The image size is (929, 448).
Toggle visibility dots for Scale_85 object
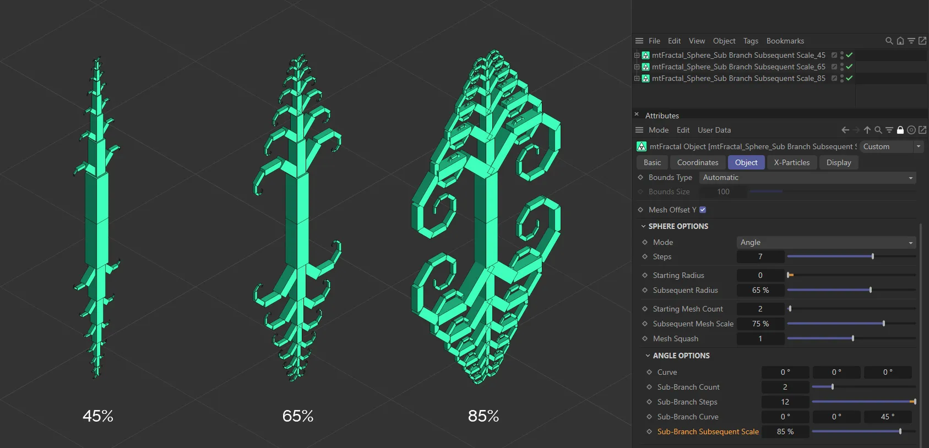(x=842, y=78)
